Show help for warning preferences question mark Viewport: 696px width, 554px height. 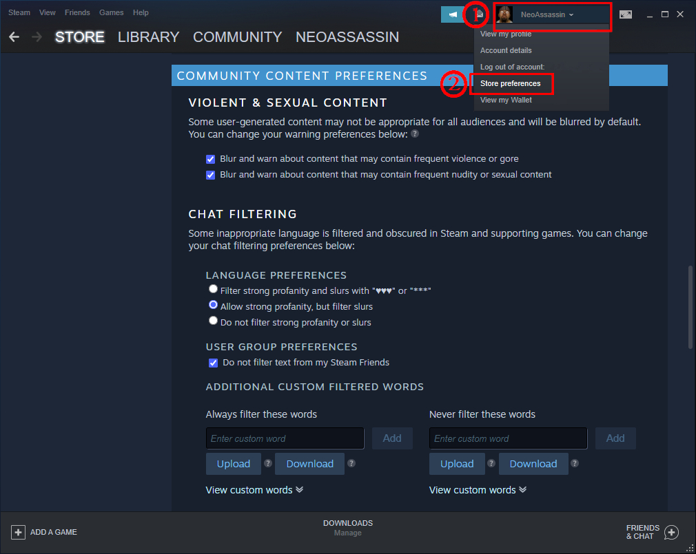tap(415, 134)
